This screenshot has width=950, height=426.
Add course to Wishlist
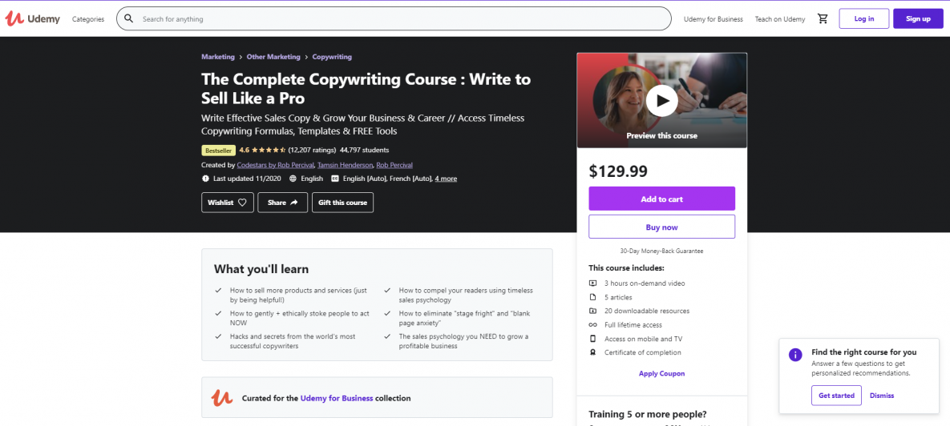[x=227, y=203]
